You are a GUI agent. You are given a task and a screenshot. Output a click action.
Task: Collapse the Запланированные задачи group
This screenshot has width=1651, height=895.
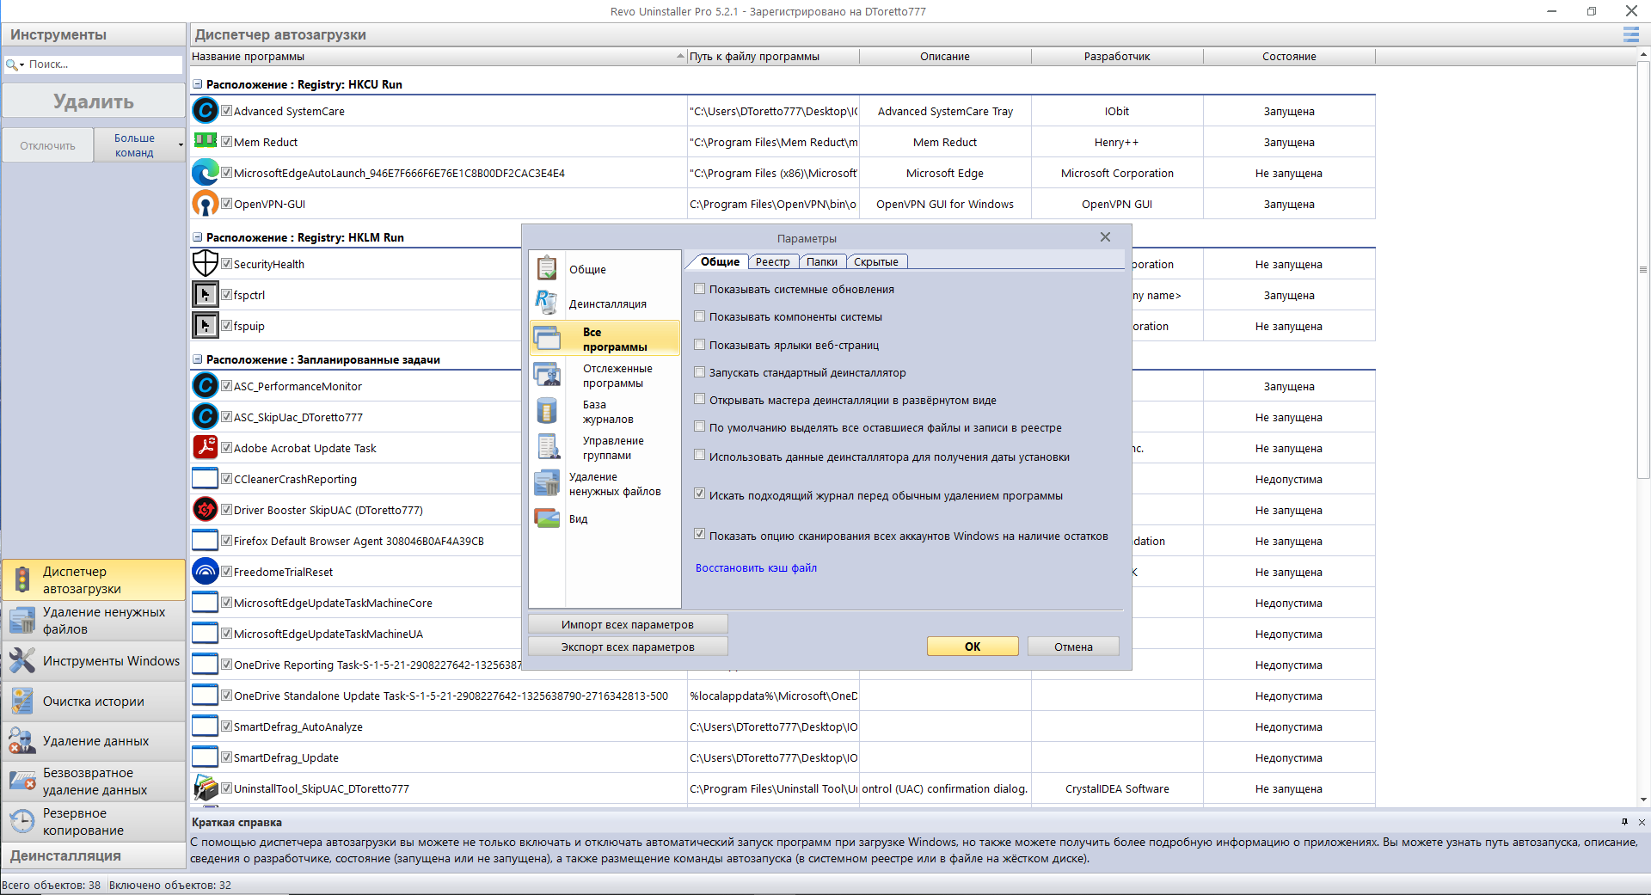pos(198,359)
